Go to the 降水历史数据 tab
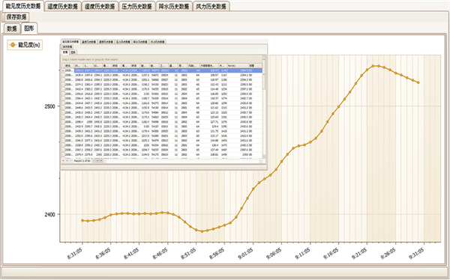Screen dimensions: 450x280 click(174, 6)
